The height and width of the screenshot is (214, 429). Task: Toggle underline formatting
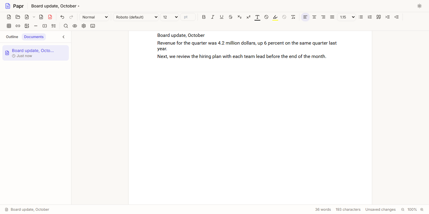[x=222, y=17]
